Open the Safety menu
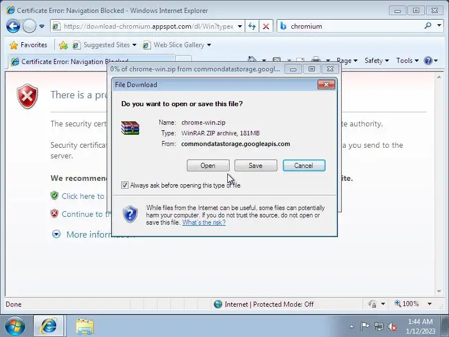This screenshot has width=449, height=337. coord(377,61)
